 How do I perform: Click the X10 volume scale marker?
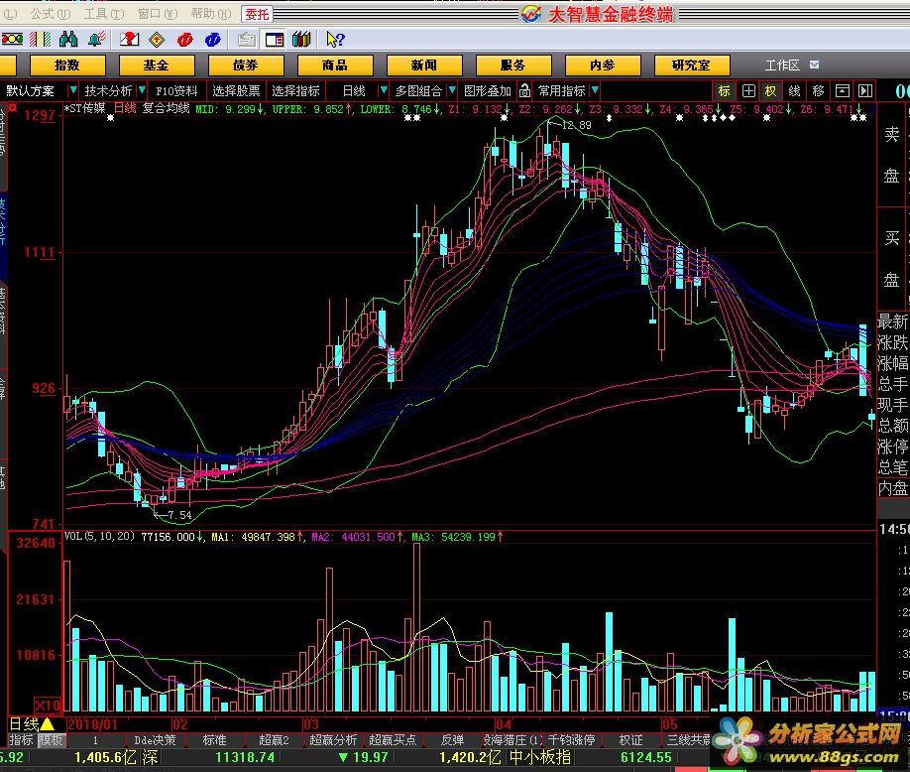point(48,706)
